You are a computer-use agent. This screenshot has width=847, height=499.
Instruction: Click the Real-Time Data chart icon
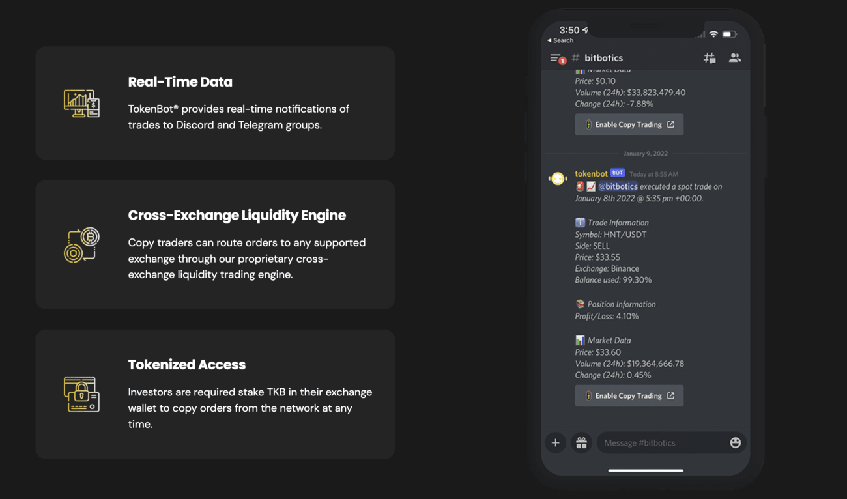click(x=81, y=103)
